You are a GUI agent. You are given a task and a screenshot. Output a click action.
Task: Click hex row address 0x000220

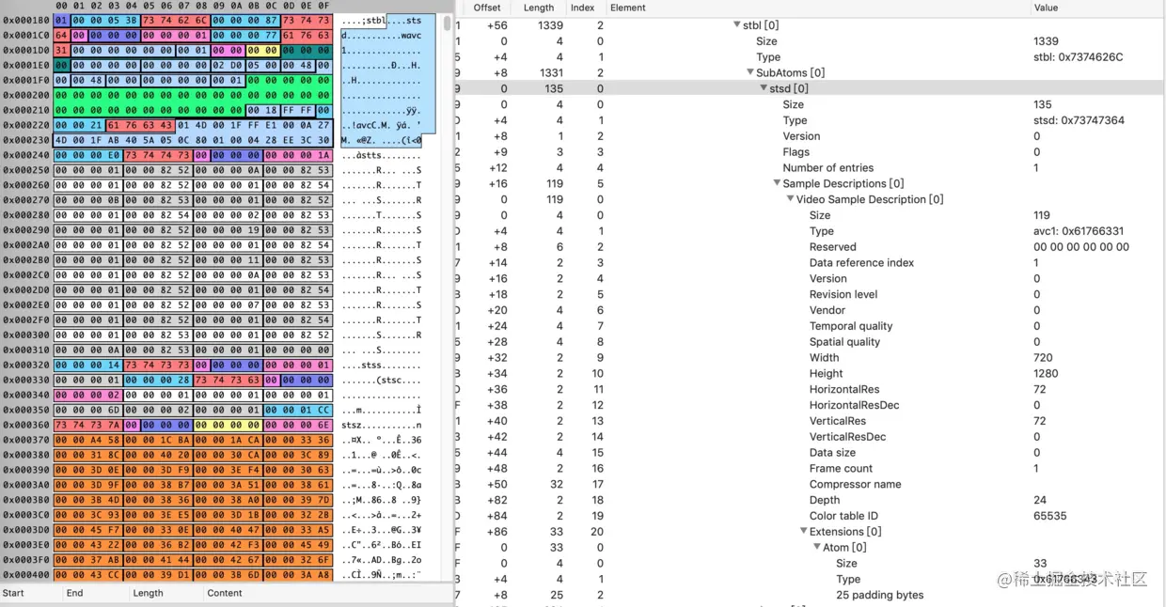25,125
